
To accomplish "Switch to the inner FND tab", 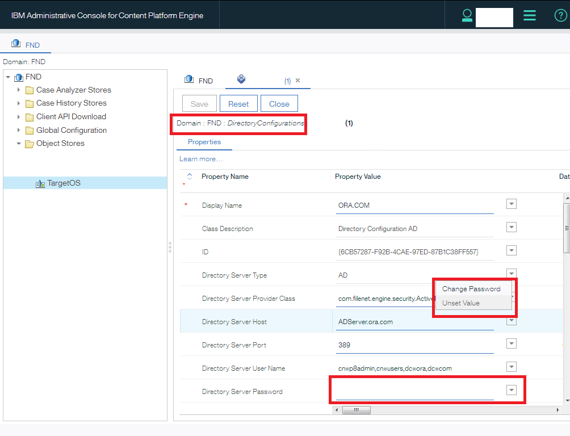I will (x=199, y=80).
